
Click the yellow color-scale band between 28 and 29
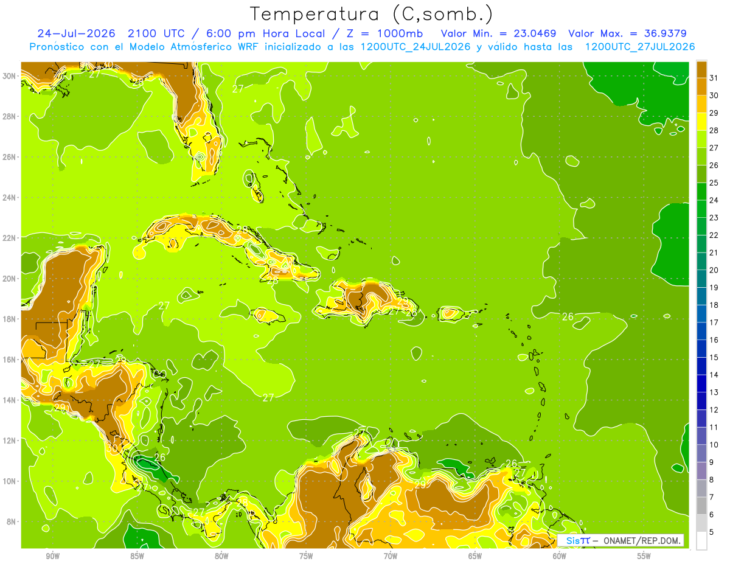point(701,122)
